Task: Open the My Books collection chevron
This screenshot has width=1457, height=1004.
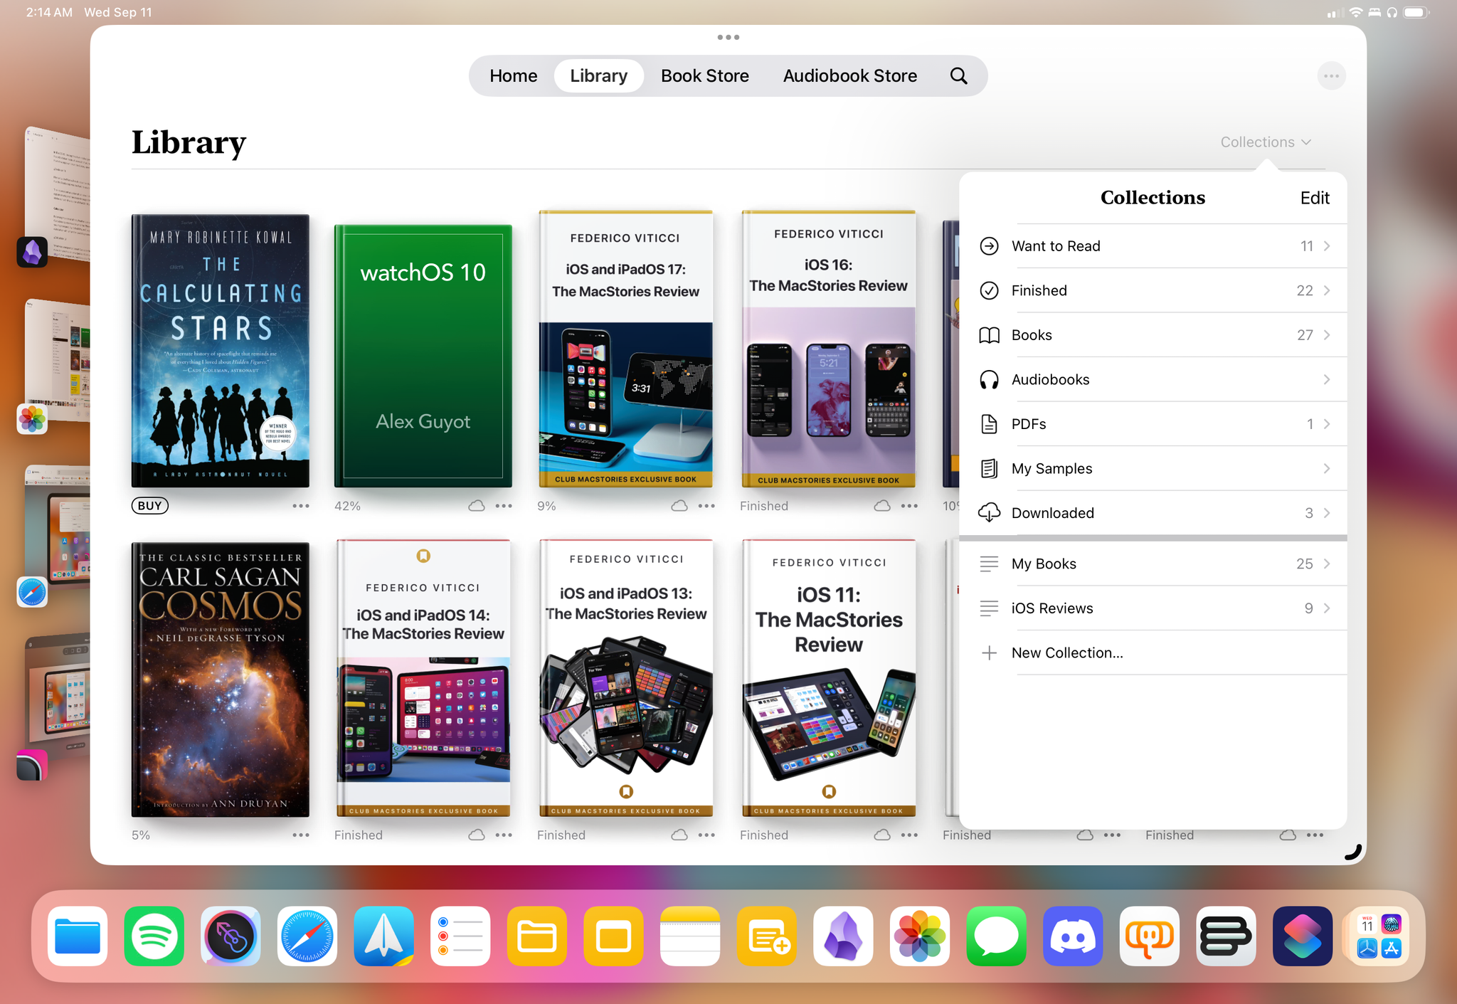Action: [1327, 564]
